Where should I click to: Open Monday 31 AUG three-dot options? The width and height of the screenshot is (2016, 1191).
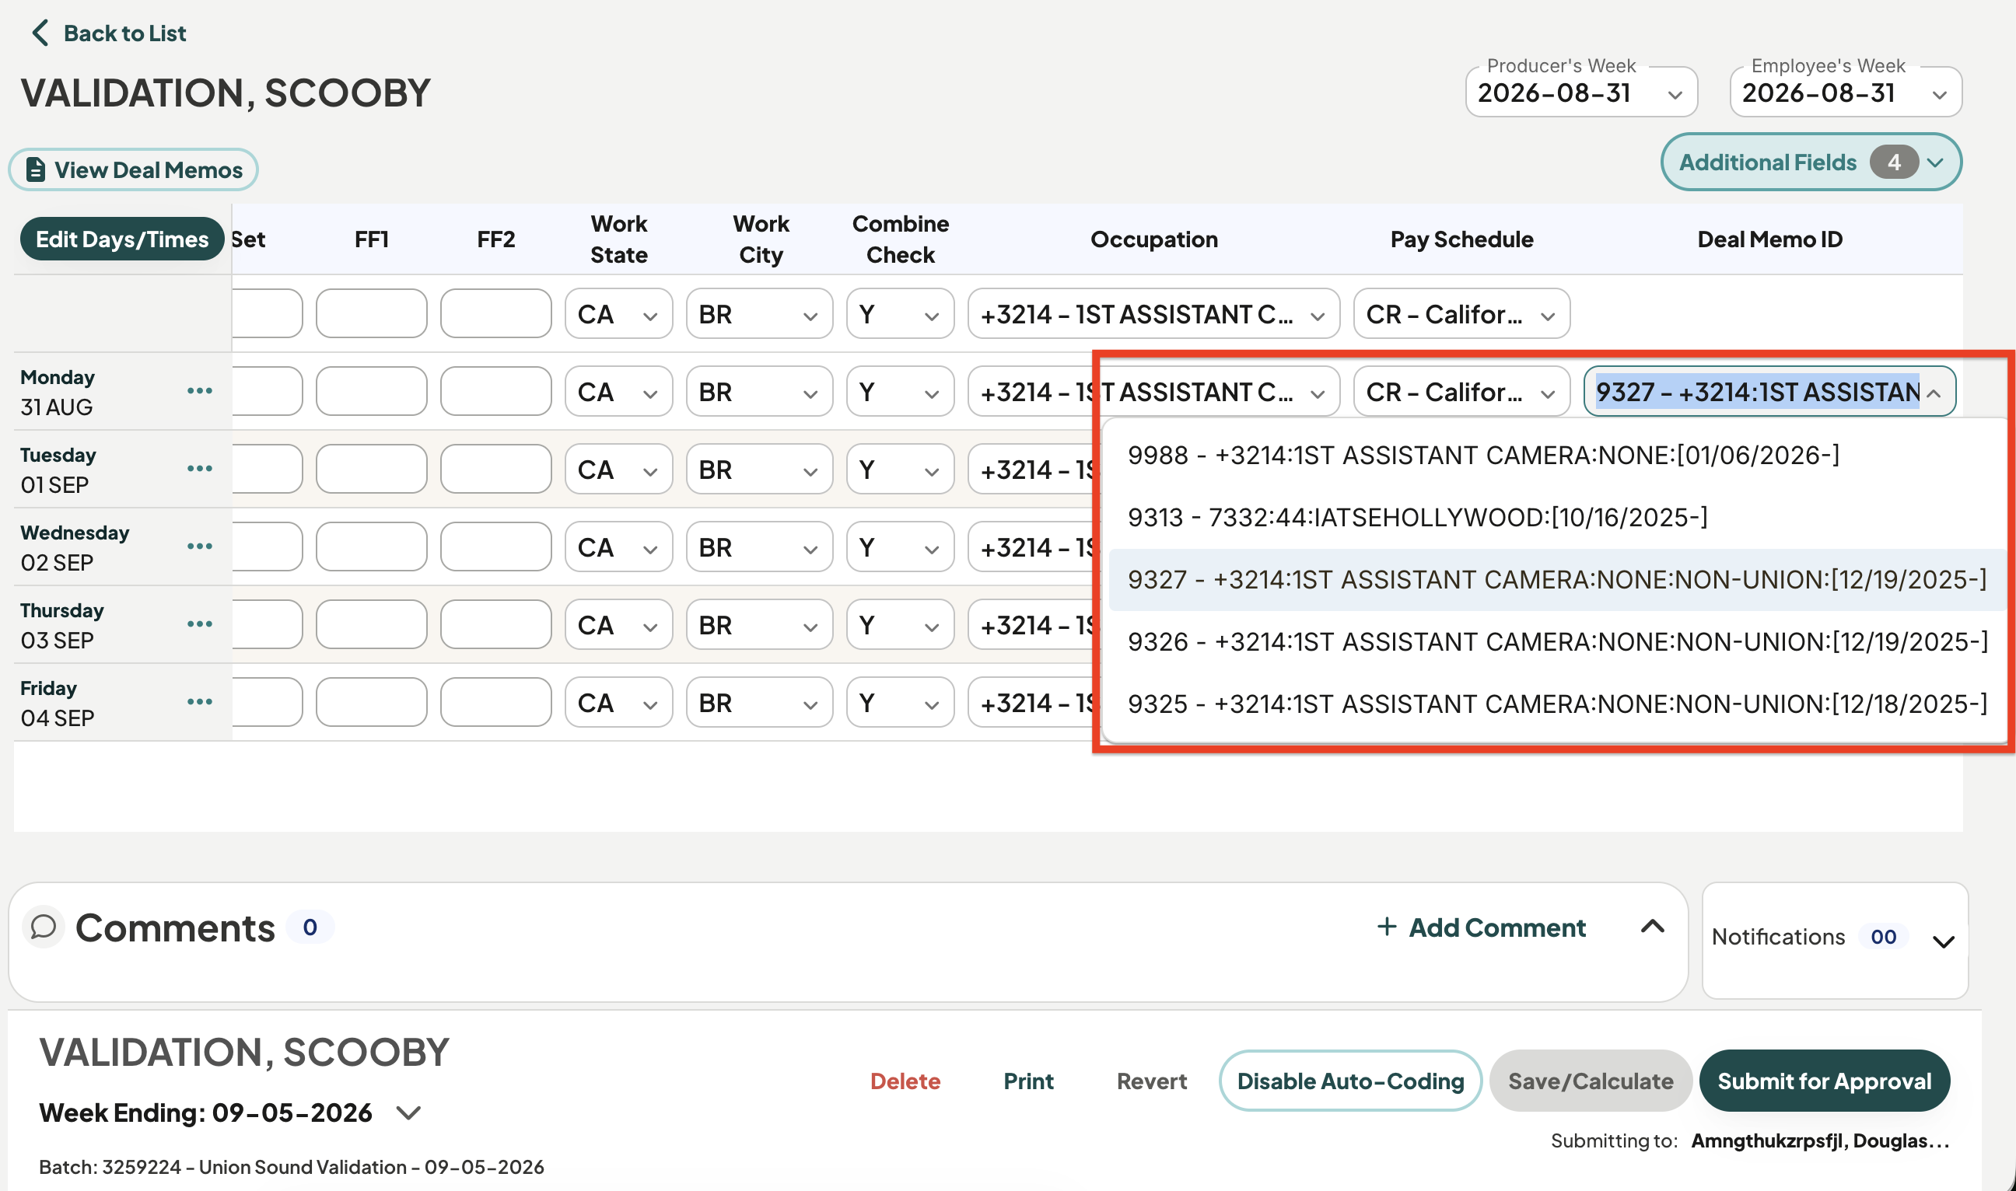coord(200,391)
